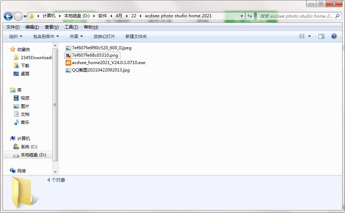Expand the arrow after 软件 in breadcrumb
The height and width of the screenshot is (213, 345).
(x=111, y=16)
